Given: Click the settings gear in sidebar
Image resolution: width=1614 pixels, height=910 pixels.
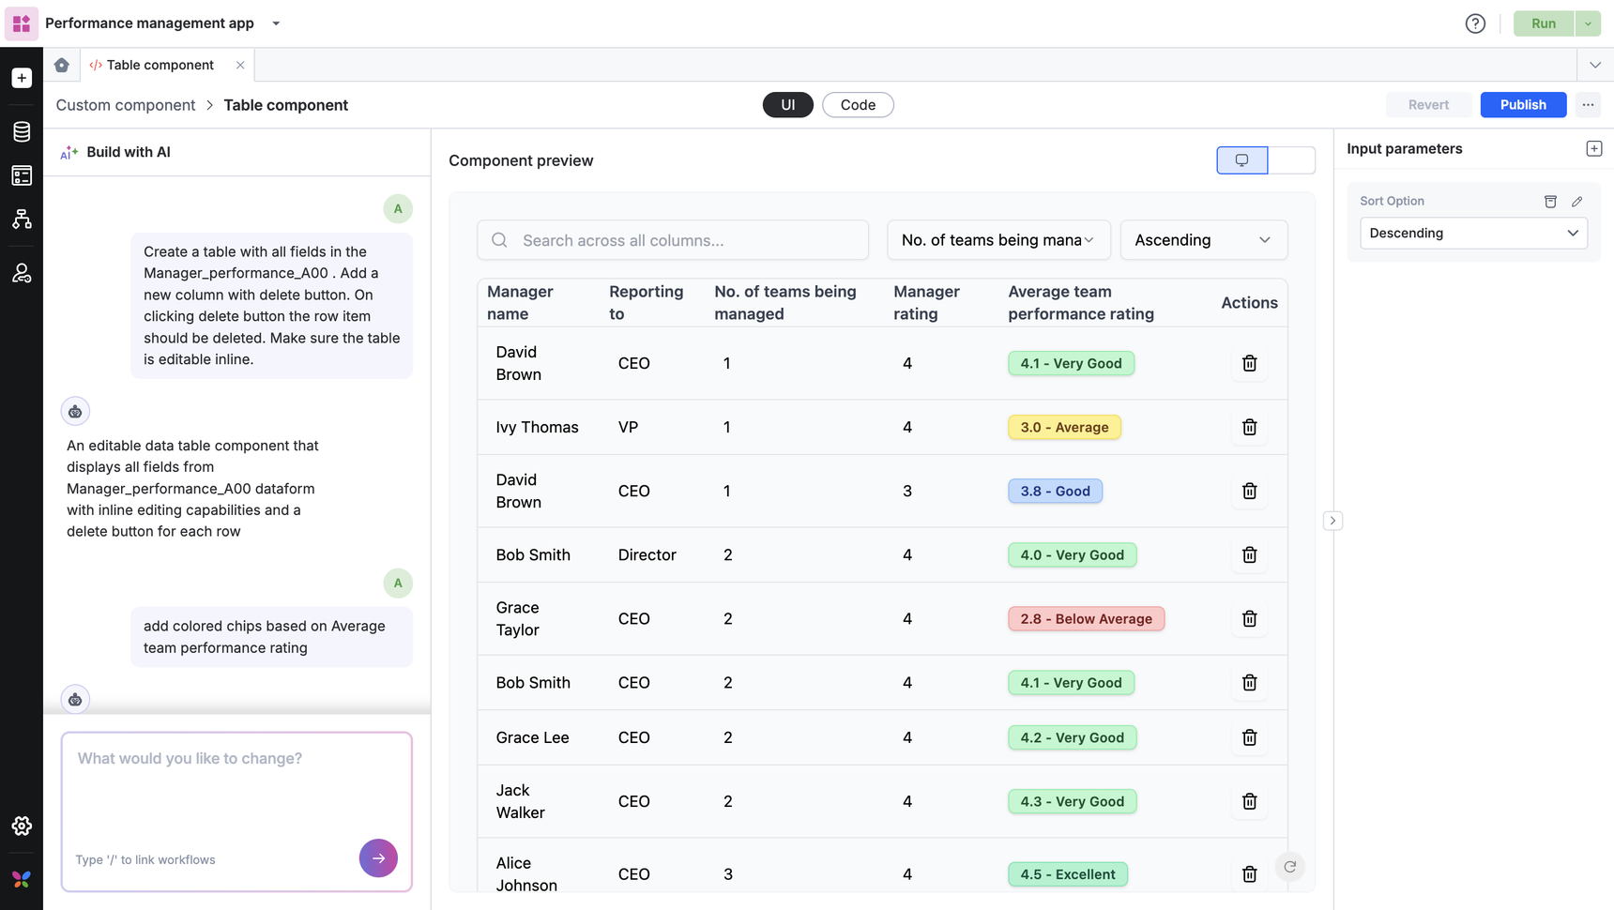Looking at the screenshot, I should coord(22,826).
